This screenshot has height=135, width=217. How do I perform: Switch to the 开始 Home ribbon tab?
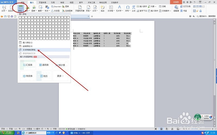point(23,2)
